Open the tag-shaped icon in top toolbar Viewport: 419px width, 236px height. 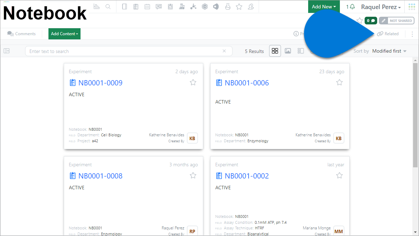216,7
